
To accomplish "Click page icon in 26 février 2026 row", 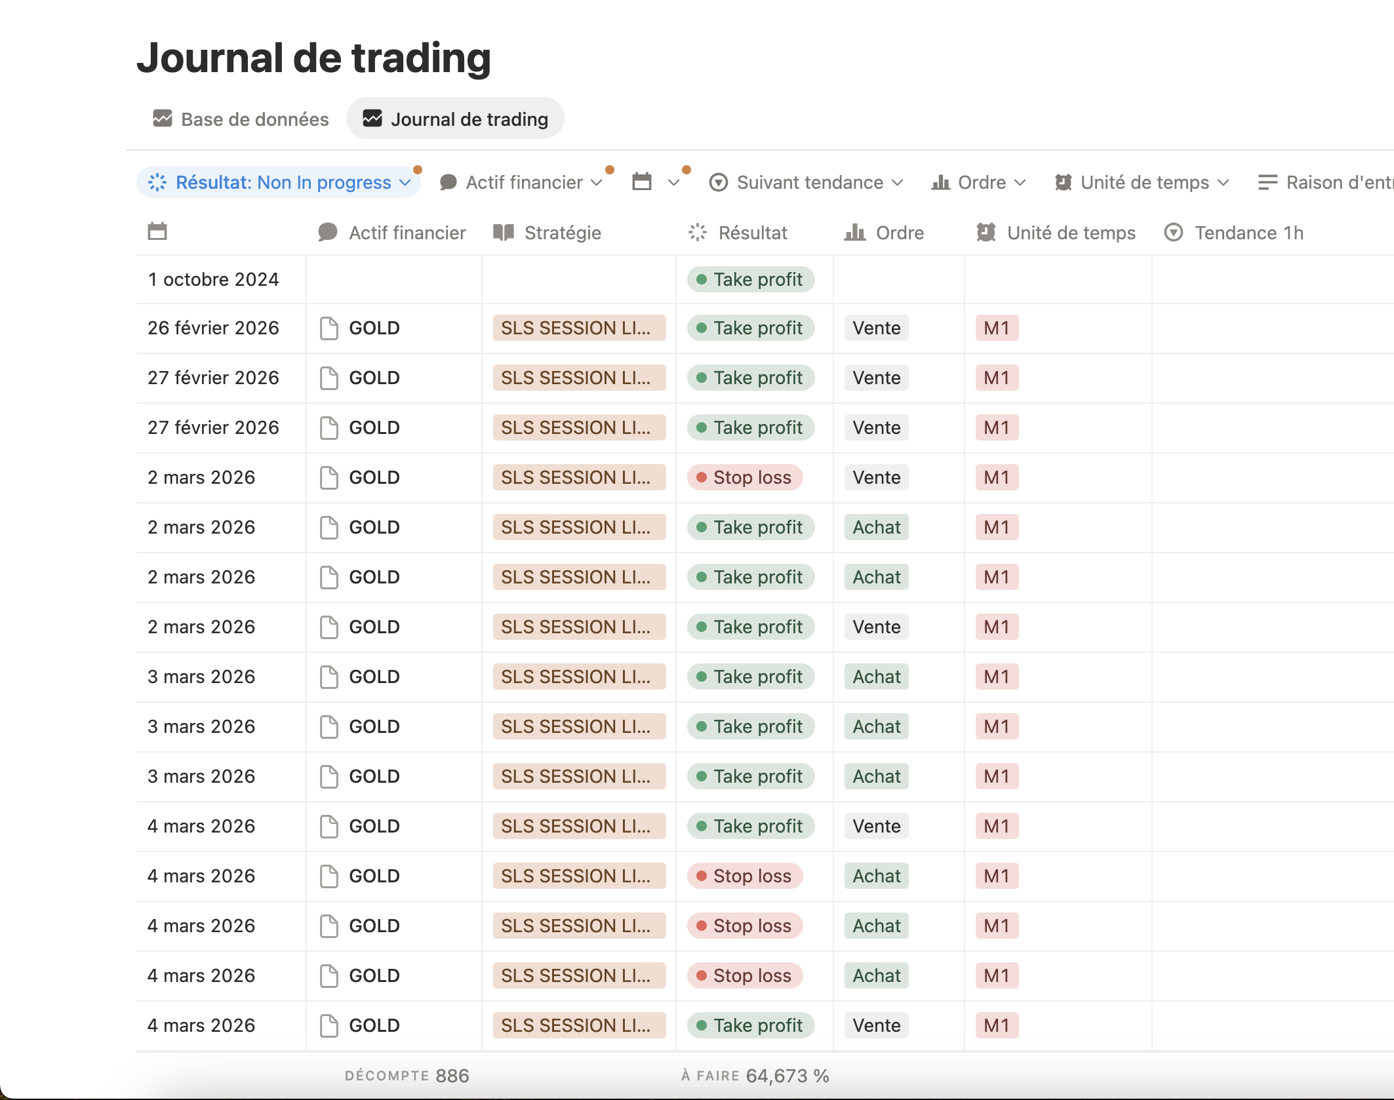I will point(329,328).
